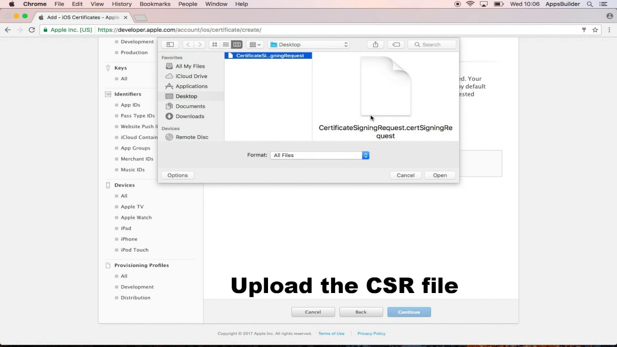Open App IDs under Identifiers
The width and height of the screenshot is (617, 347).
tap(130, 105)
